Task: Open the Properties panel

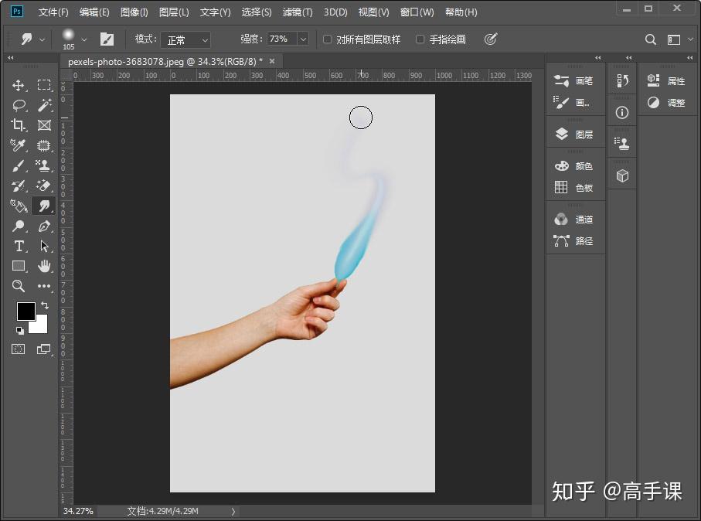Action: point(666,80)
